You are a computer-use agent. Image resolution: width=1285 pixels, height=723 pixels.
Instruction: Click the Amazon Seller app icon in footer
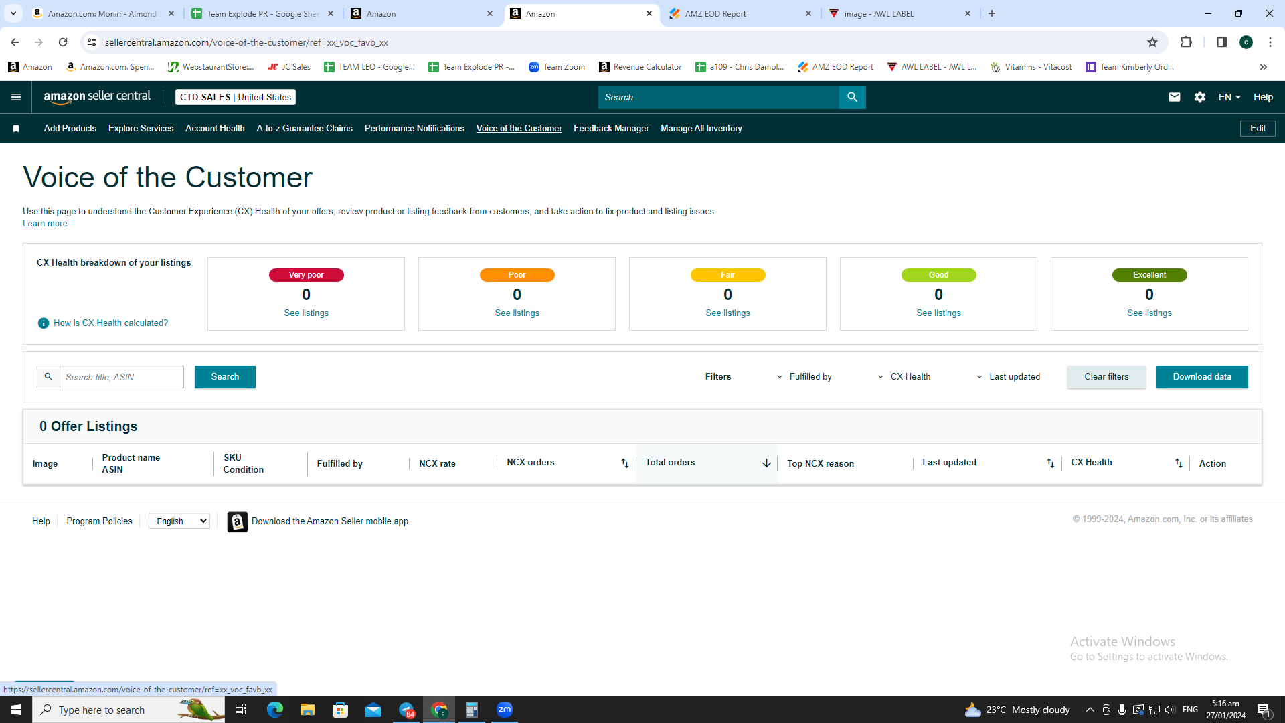pos(237,521)
